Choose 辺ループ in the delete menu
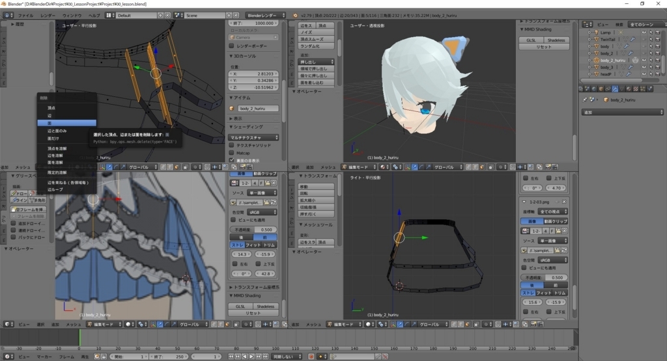Screen dimensions: 667x361 55,189
